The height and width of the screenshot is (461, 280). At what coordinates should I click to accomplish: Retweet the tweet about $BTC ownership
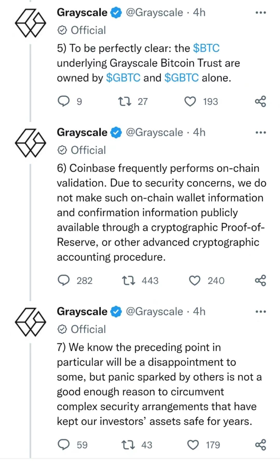pos(124,101)
